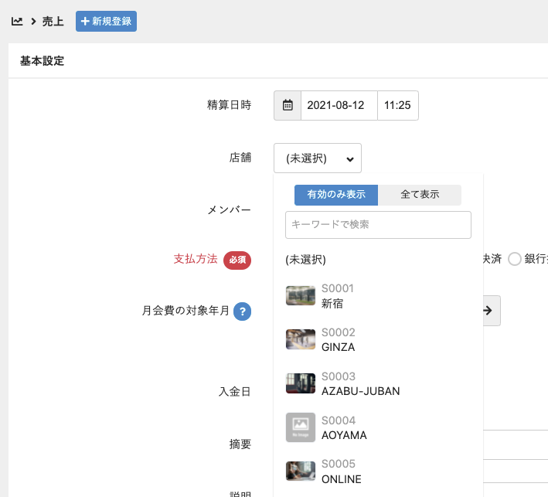The height and width of the screenshot is (497, 548).
Task: Click the 新規登録 button
Action: pyautogui.click(x=106, y=22)
